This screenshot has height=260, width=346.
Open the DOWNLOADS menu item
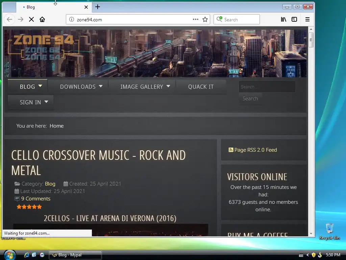78,87
